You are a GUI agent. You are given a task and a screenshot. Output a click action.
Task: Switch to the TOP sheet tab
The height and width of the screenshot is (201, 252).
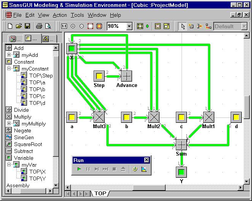100,194
